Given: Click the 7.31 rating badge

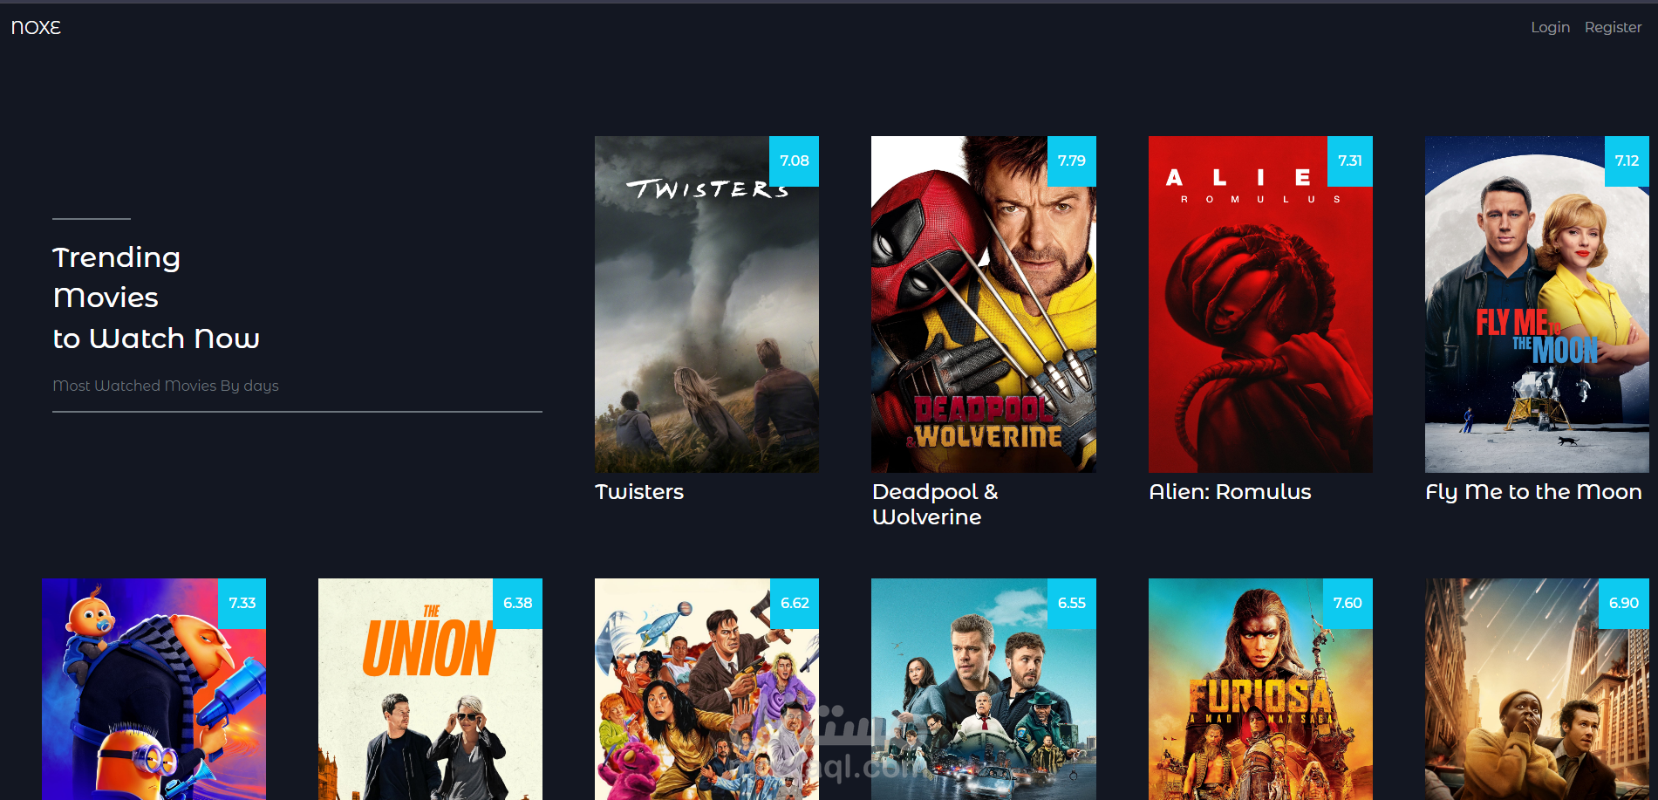Looking at the screenshot, I should coord(1349,161).
